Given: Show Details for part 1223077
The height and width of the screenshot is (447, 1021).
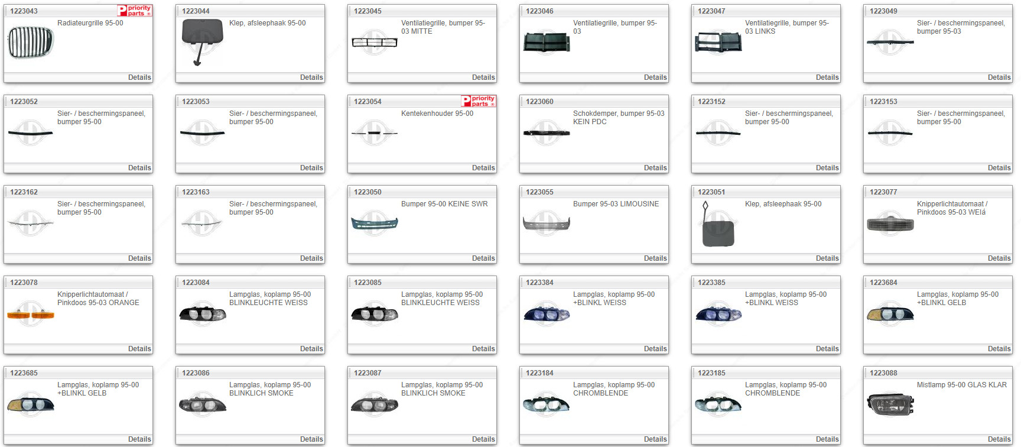Looking at the screenshot, I should pos(999,258).
